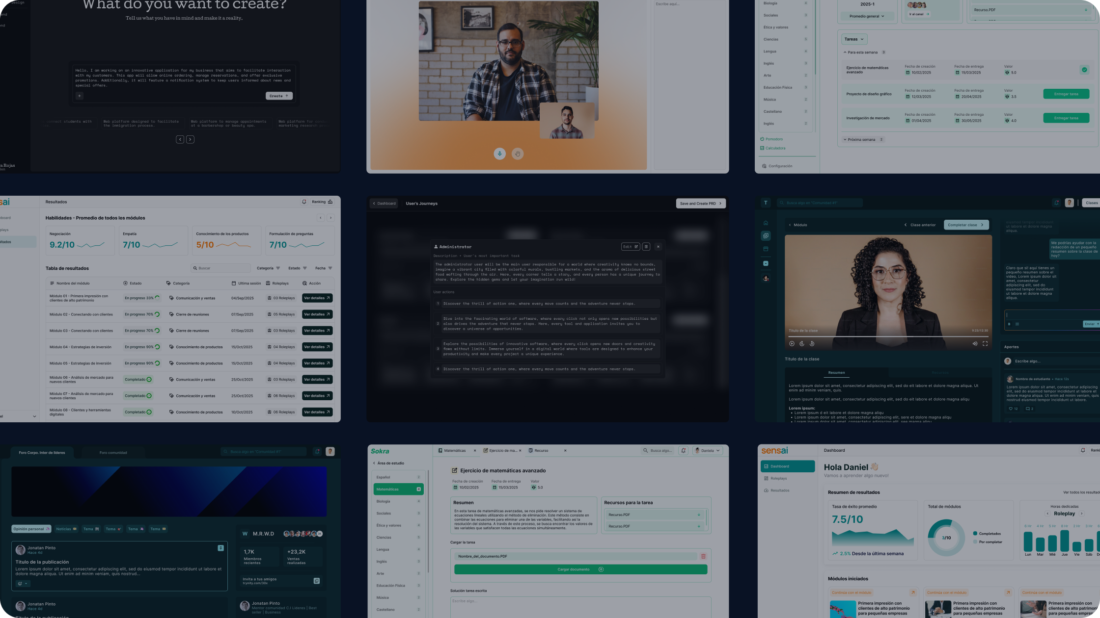Click the notification bell next to Daniela

click(x=683, y=450)
